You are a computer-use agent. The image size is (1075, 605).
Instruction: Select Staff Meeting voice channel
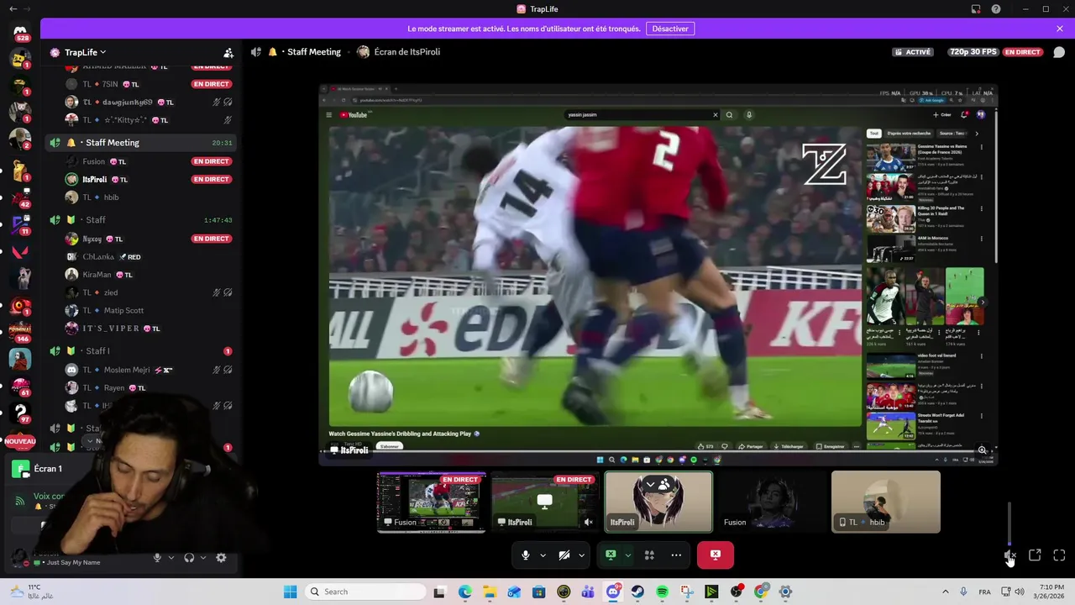click(x=140, y=143)
